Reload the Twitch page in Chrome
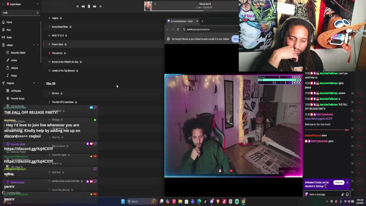The image size is (366, 206). pyautogui.click(x=178, y=29)
